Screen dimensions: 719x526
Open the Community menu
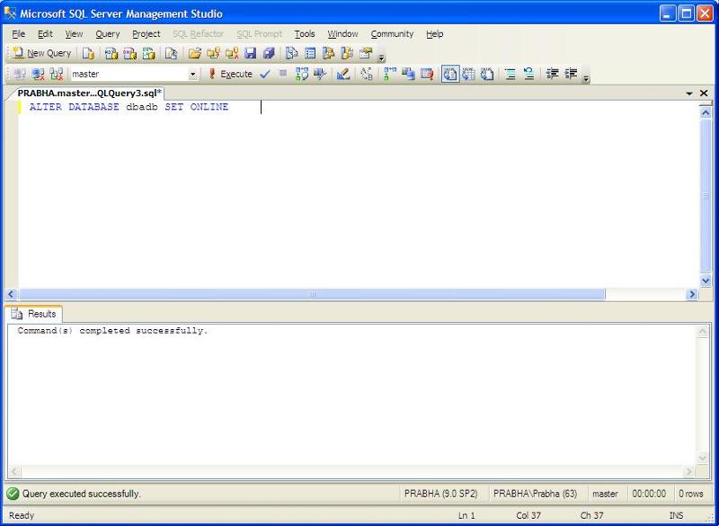tap(392, 34)
